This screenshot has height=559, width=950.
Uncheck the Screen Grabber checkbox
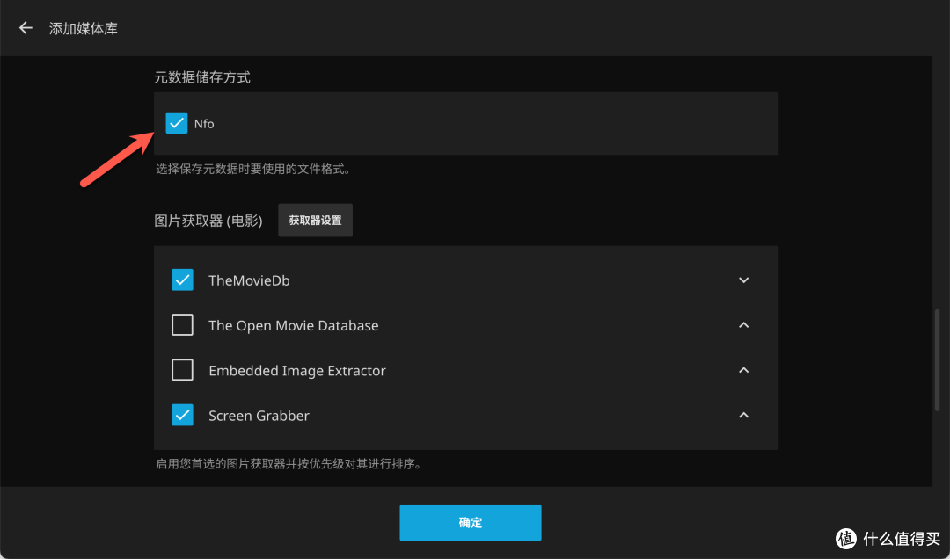tap(182, 415)
